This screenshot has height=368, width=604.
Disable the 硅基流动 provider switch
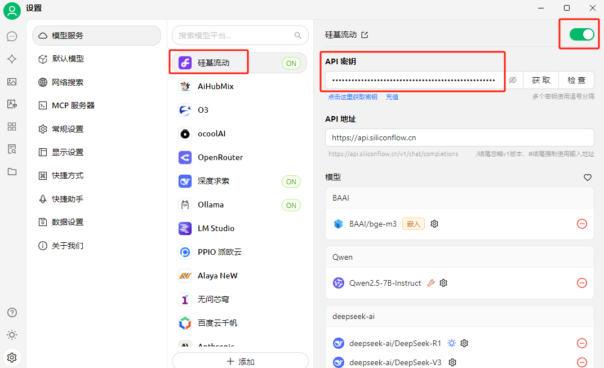[581, 34]
